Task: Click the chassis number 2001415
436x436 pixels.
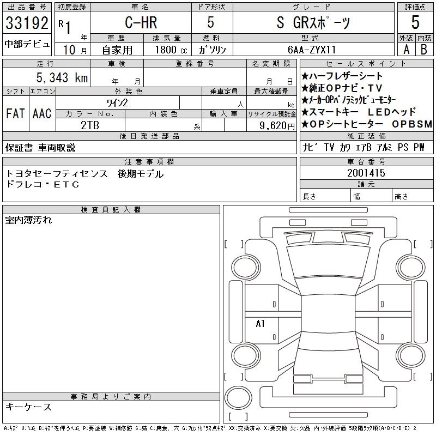Action: pyautogui.click(x=366, y=173)
